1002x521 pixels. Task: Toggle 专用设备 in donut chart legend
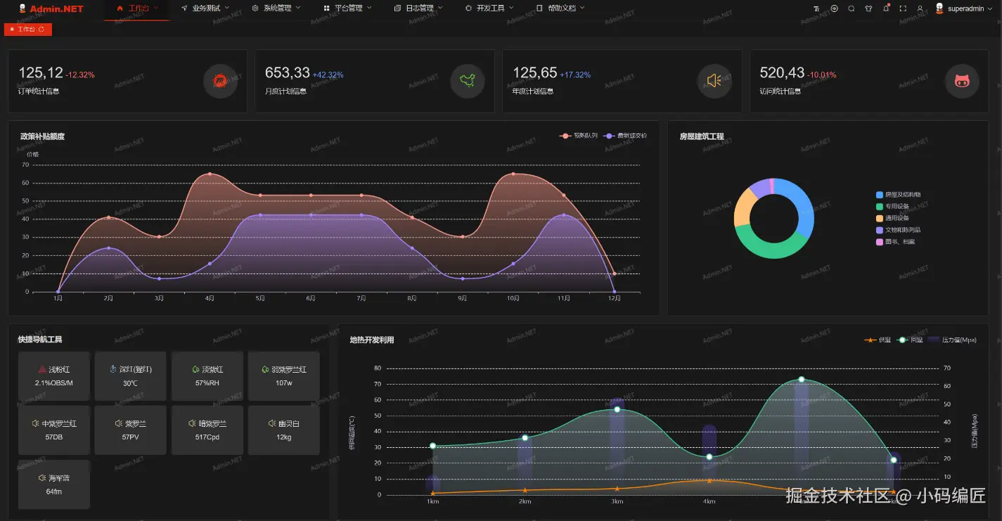click(x=893, y=207)
